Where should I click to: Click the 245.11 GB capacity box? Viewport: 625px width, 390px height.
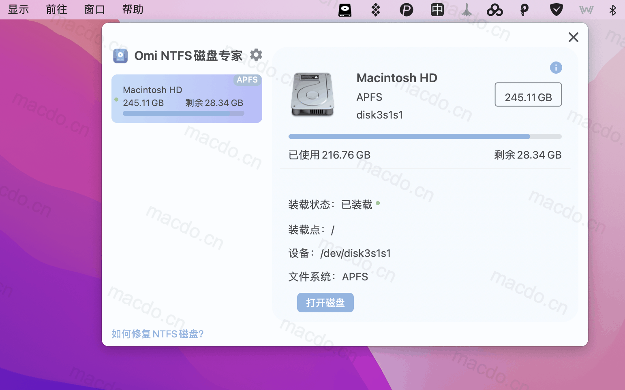(528, 95)
